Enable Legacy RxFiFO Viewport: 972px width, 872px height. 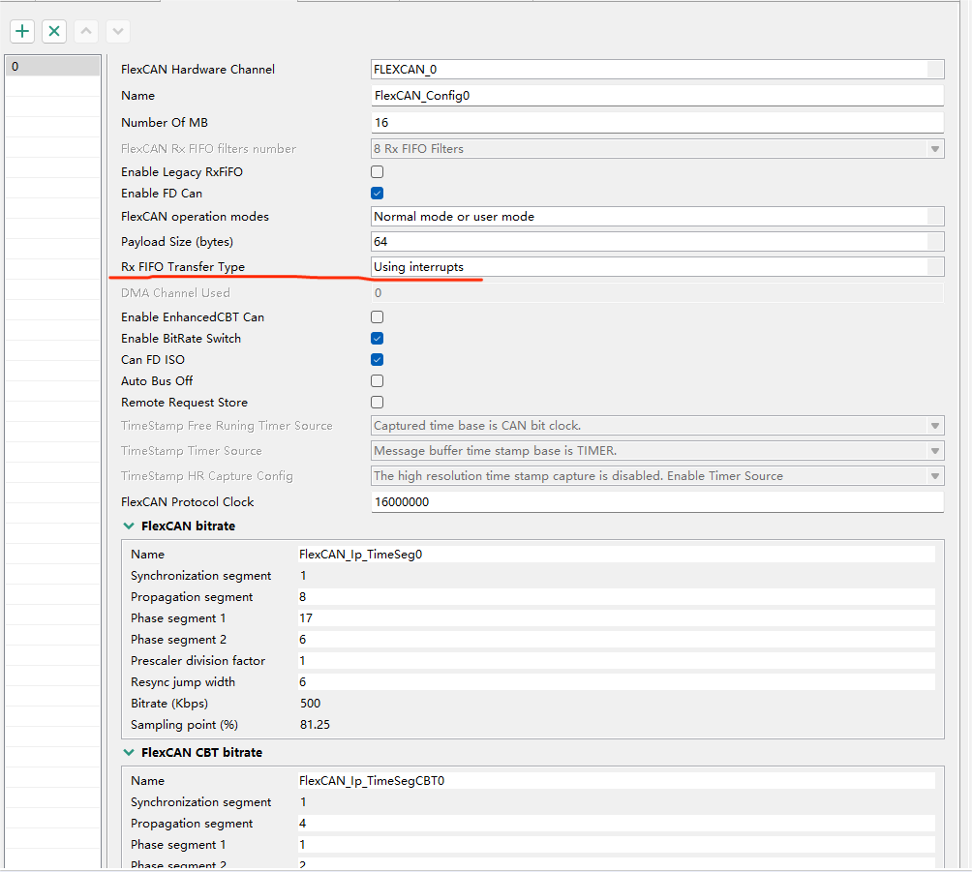pyautogui.click(x=377, y=171)
